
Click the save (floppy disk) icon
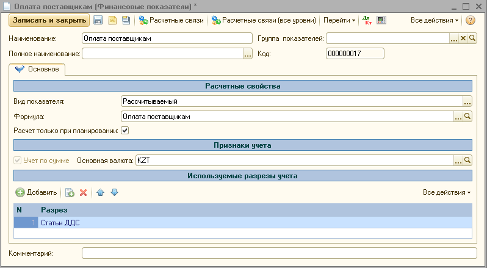(98, 20)
